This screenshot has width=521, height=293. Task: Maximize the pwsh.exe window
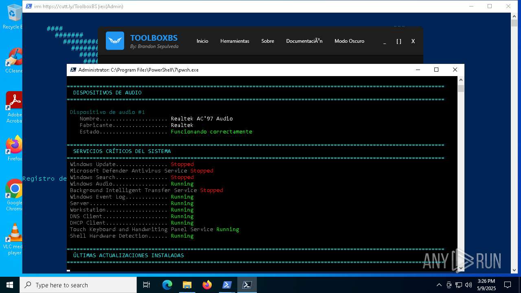coord(436,70)
